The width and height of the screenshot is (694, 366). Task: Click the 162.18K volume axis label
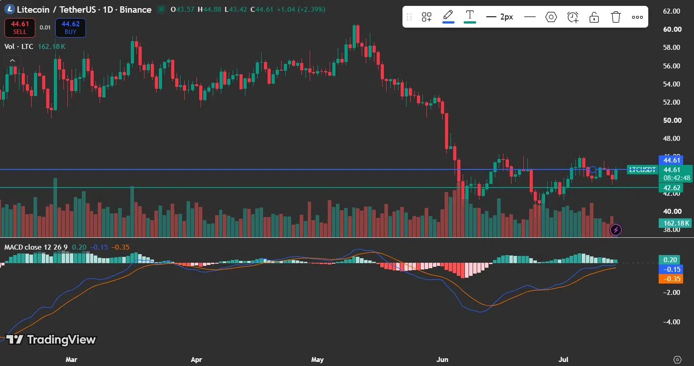(675, 223)
